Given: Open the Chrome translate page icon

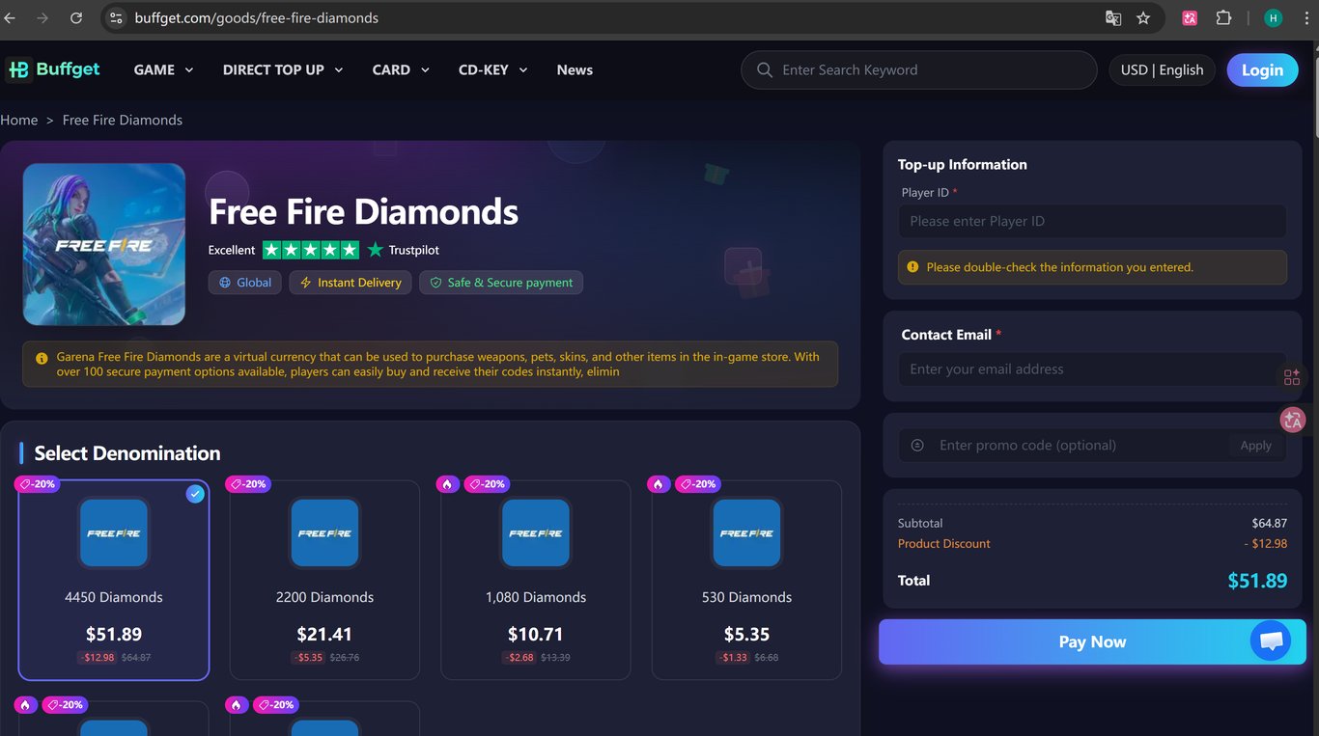Looking at the screenshot, I should pyautogui.click(x=1113, y=18).
